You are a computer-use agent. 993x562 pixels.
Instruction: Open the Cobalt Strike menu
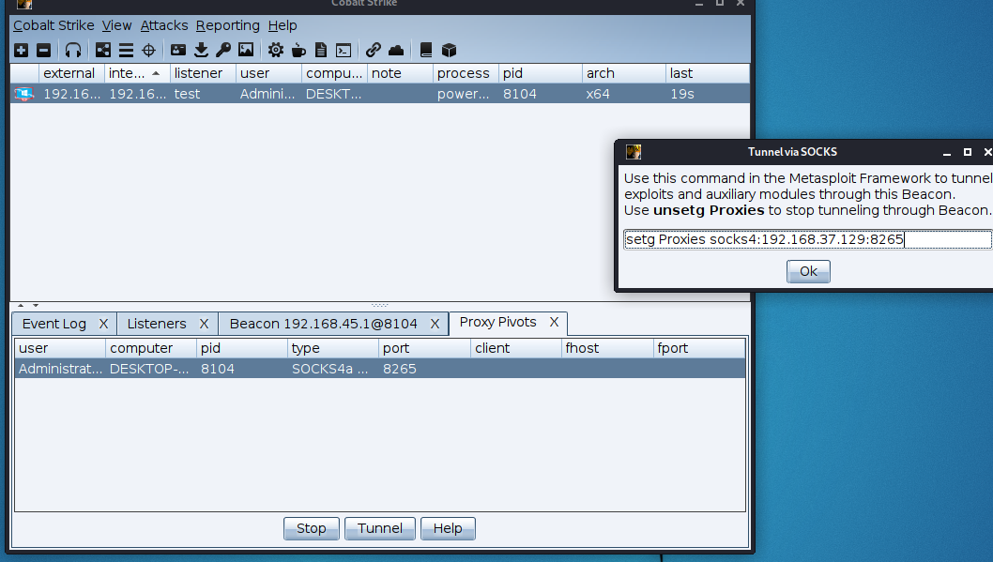coord(53,25)
